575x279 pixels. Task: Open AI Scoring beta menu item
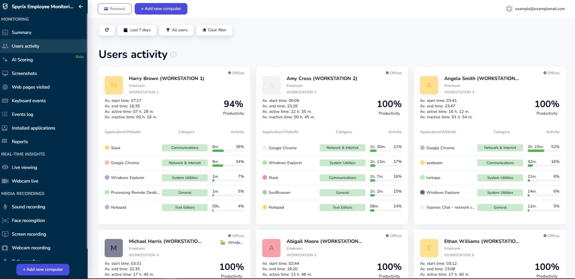pyautogui.click(x=22, y=60)
